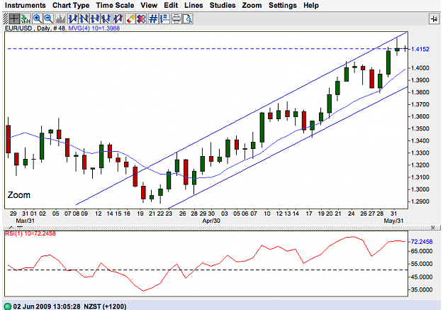
Task: Close the RSI panel with small x
Action: pyautogui.click(x=432, y=228)
